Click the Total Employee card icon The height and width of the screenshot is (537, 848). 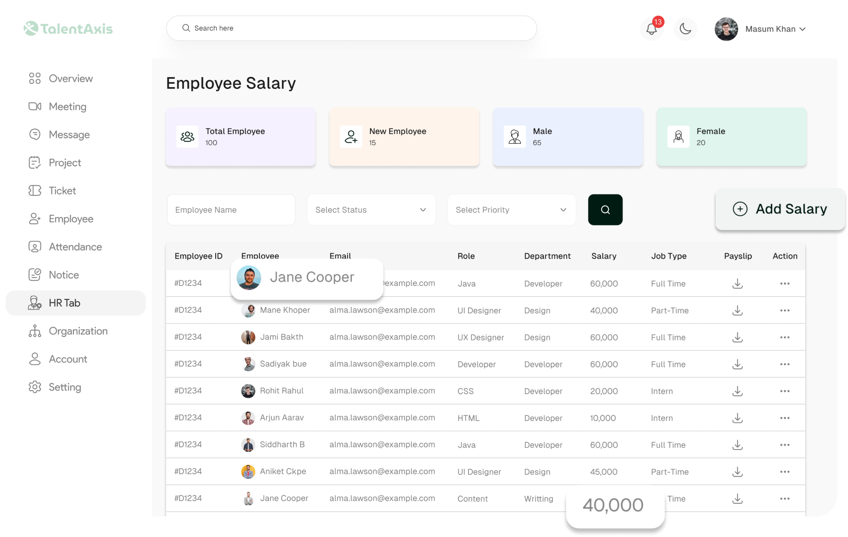(187, 136)
